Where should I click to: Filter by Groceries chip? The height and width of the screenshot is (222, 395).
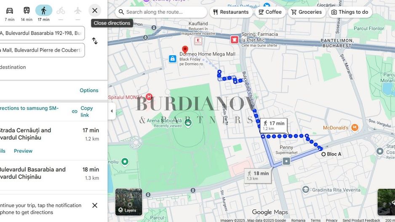[x=307, y=12]
